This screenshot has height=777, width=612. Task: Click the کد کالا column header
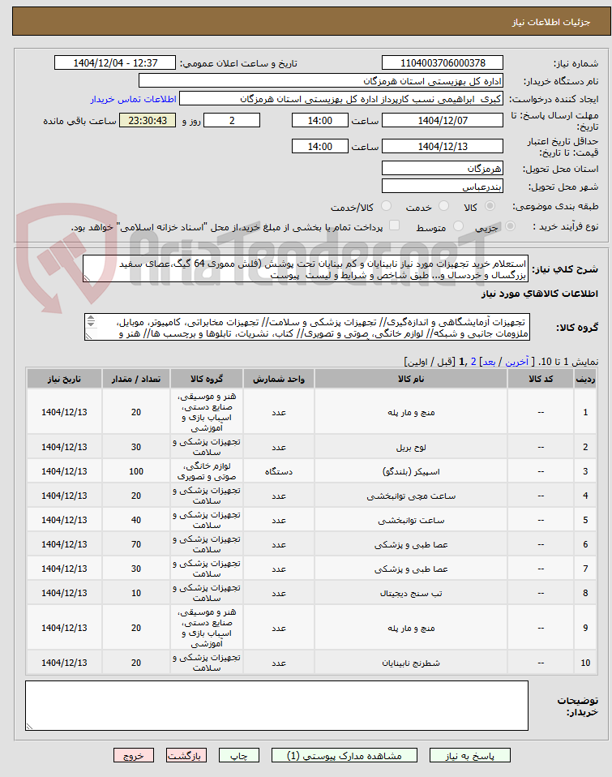tap(541, 379)
